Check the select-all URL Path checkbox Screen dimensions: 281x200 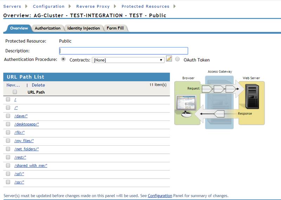[15, 92]
